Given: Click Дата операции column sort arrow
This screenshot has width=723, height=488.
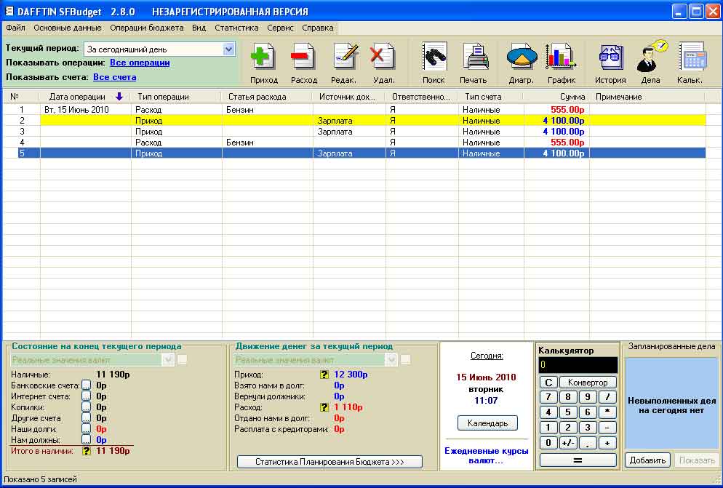Looking at the screenshot, I should point(119,97).
